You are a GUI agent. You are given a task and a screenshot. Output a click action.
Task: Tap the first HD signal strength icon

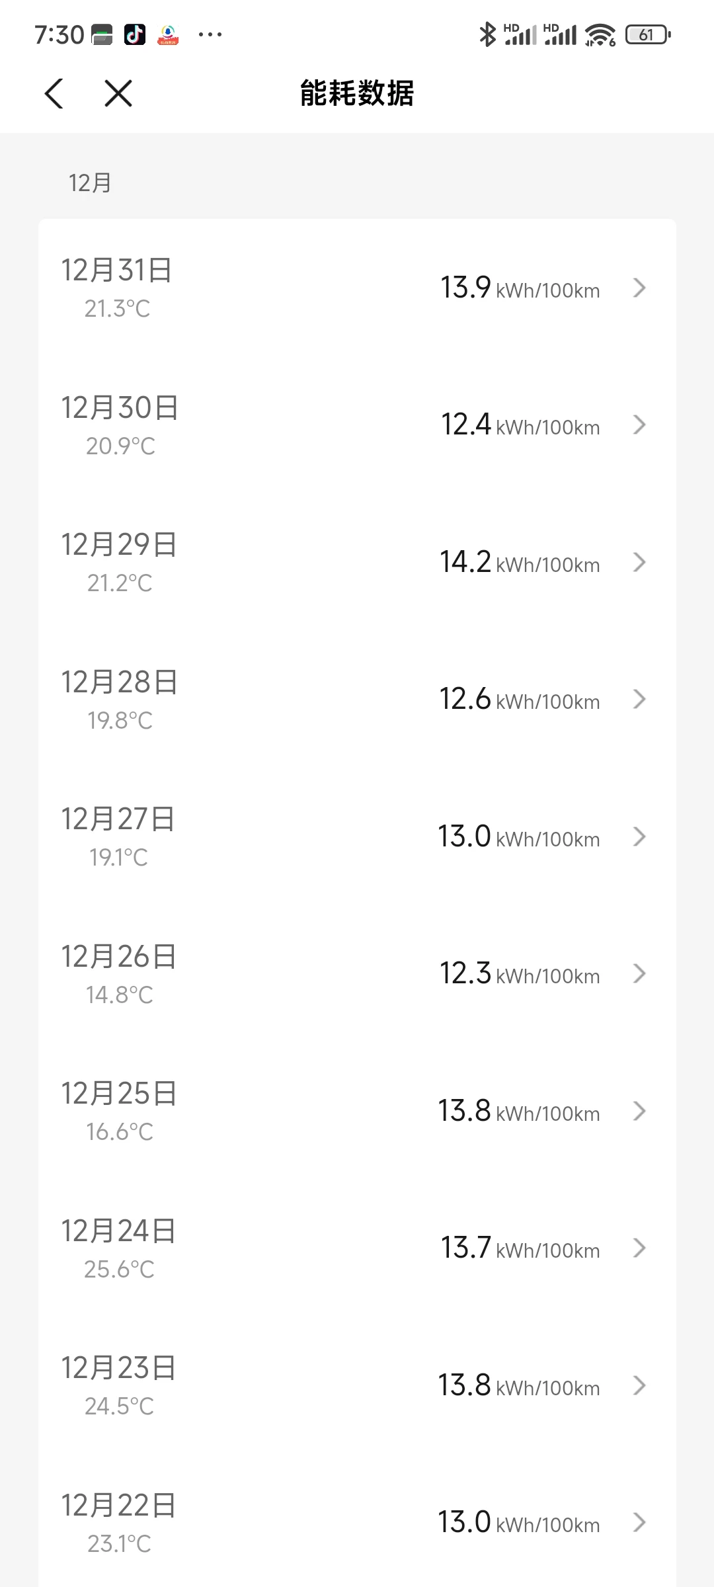pos(520,34)
